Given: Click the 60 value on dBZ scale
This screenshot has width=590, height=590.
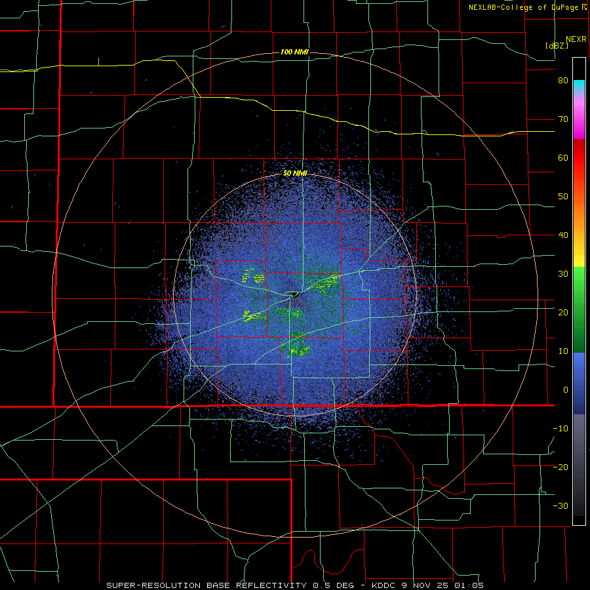Looking at the screenshot, I should point(563,157).
